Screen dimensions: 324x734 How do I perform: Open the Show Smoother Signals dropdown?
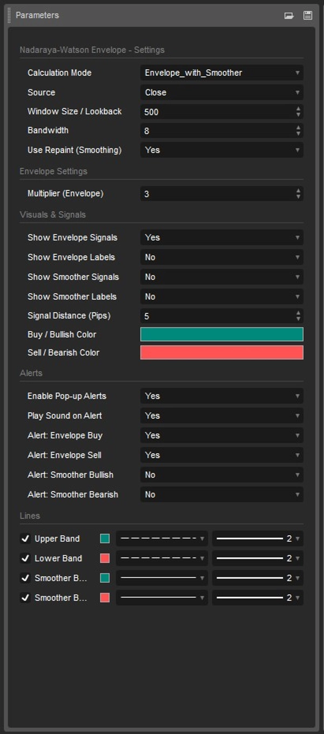pyautogui.click(x=221, y=277)
